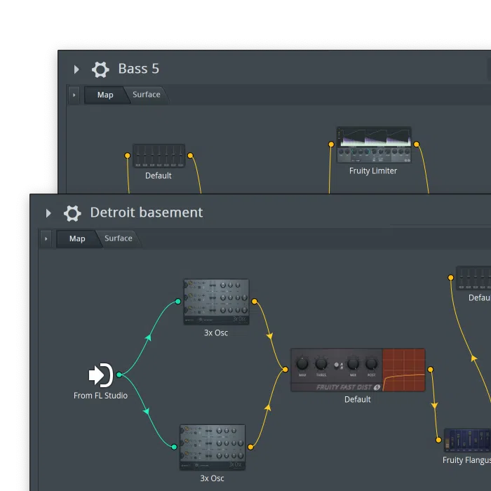Adjust the MIX knob on Fruity Fast Dist
The height and width of the screenshot is (491, 491).
[x=353, y=364]
